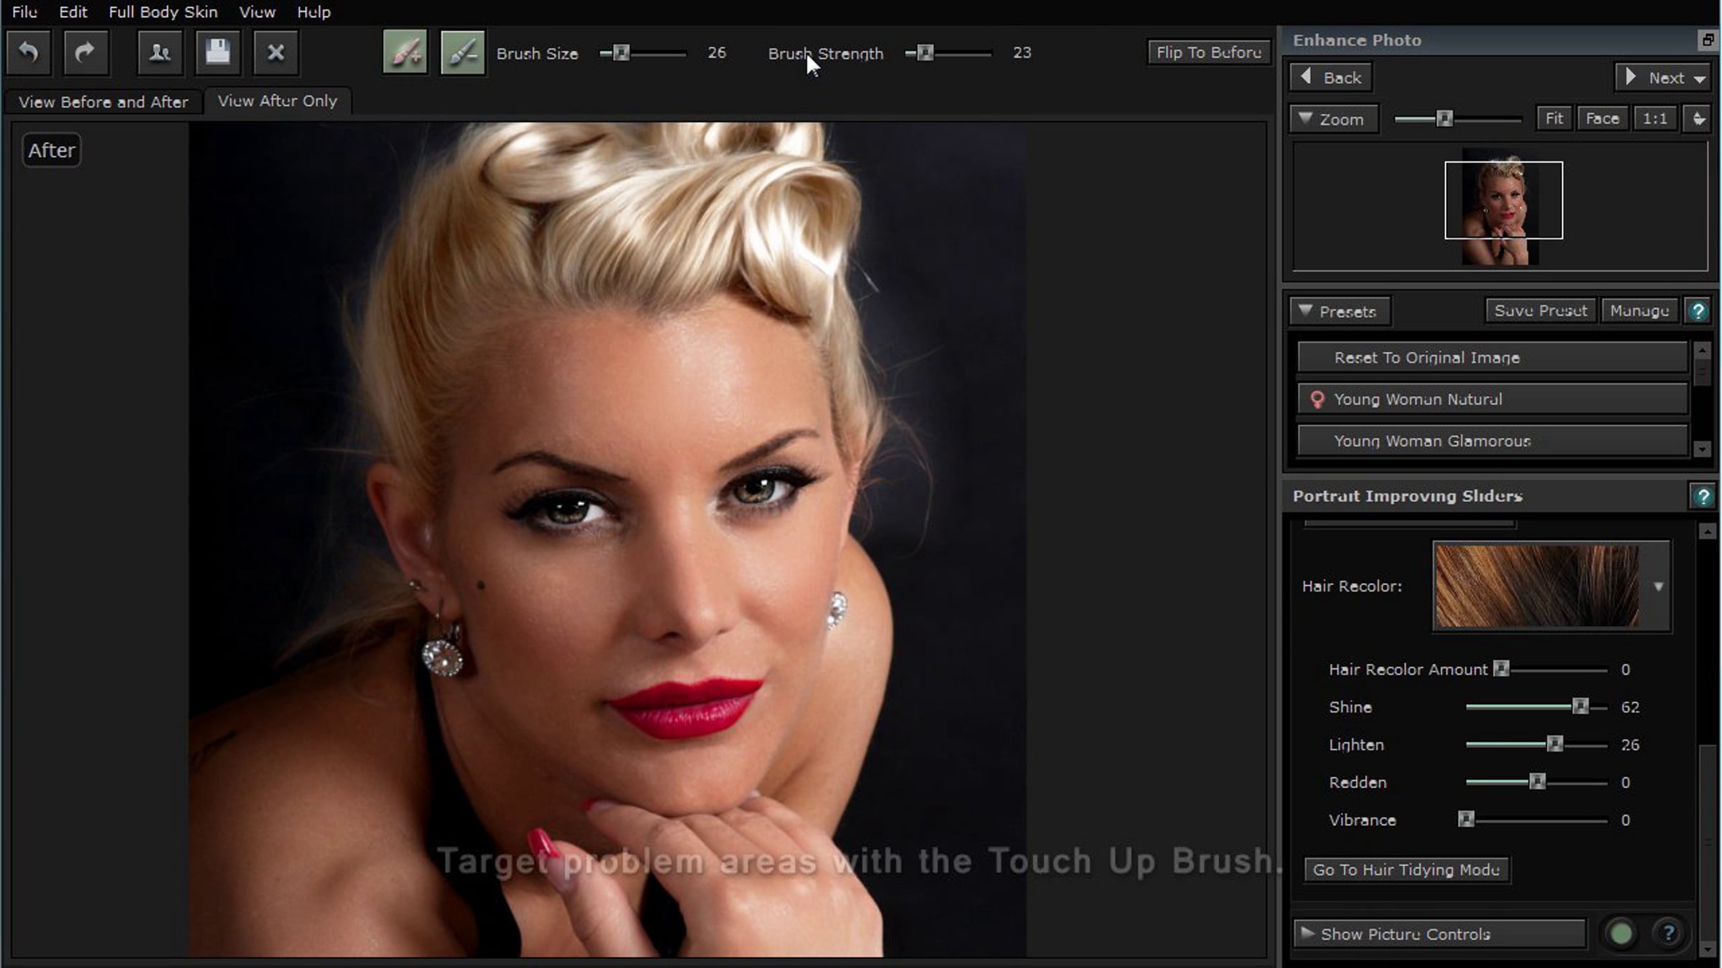Click the Redo arrow icon
Screen dimensions: 1722x968
point(85,52)
